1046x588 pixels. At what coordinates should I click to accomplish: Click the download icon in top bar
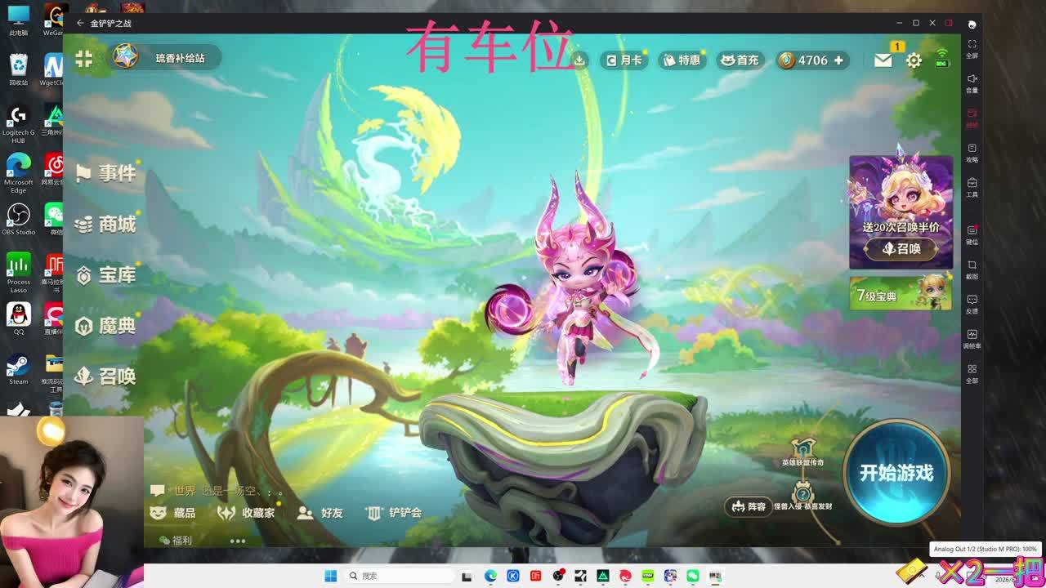[x=579, y=60]
